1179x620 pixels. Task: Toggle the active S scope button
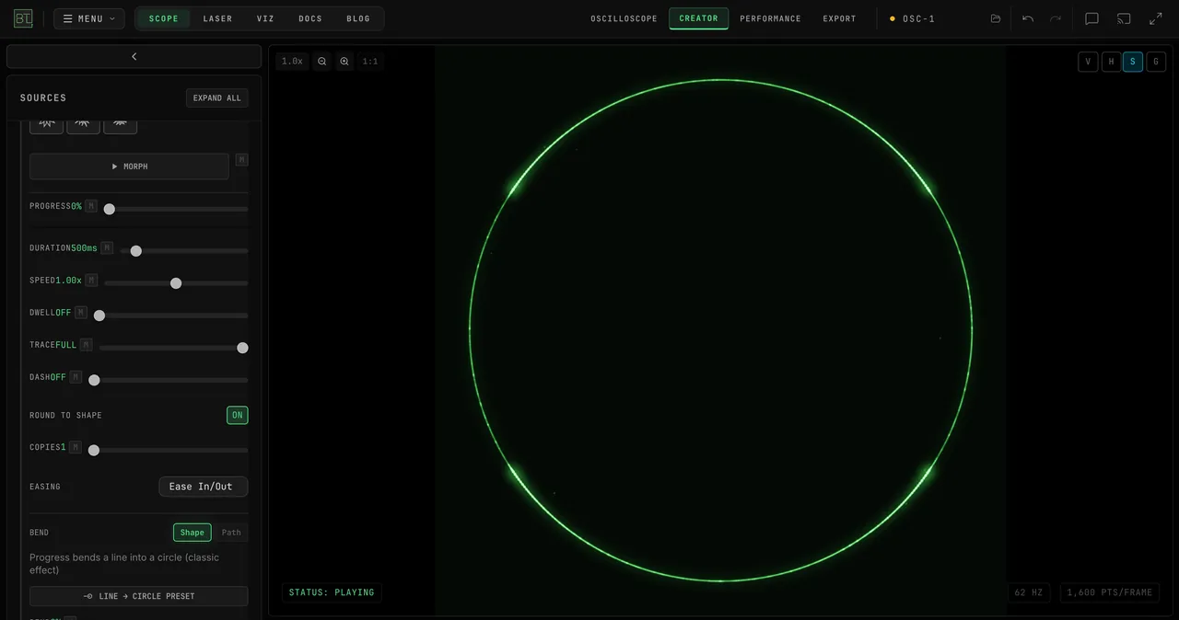click(x=1133, y=62)
